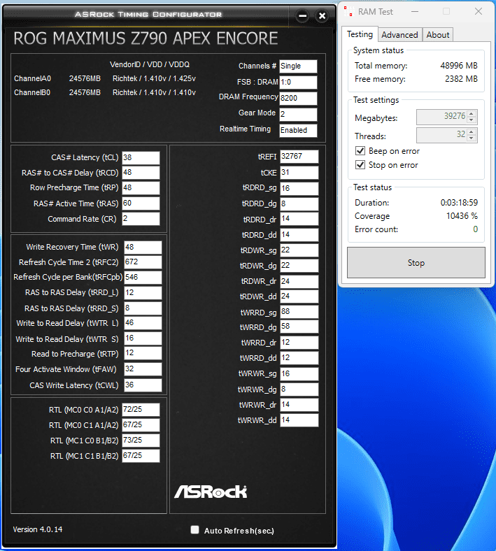Increase Threads with the up arrow
Screen dimensions: 496x551
(472, 131)
